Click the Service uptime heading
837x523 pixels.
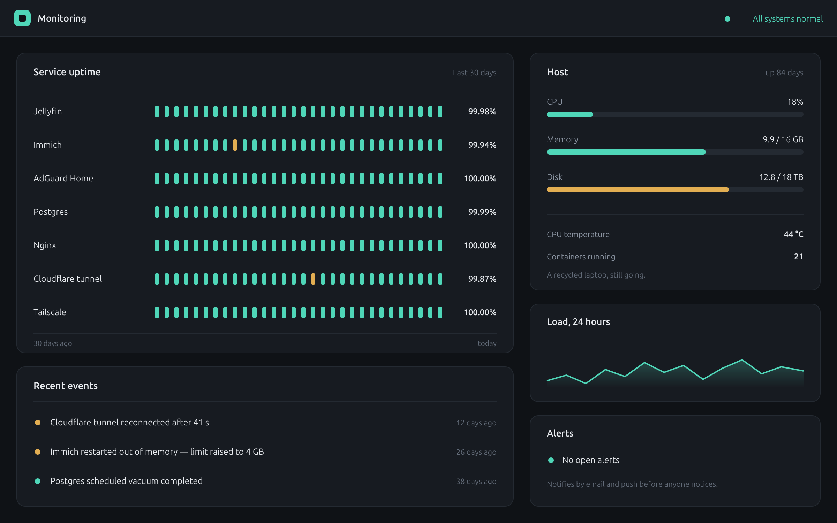[67, 72]
